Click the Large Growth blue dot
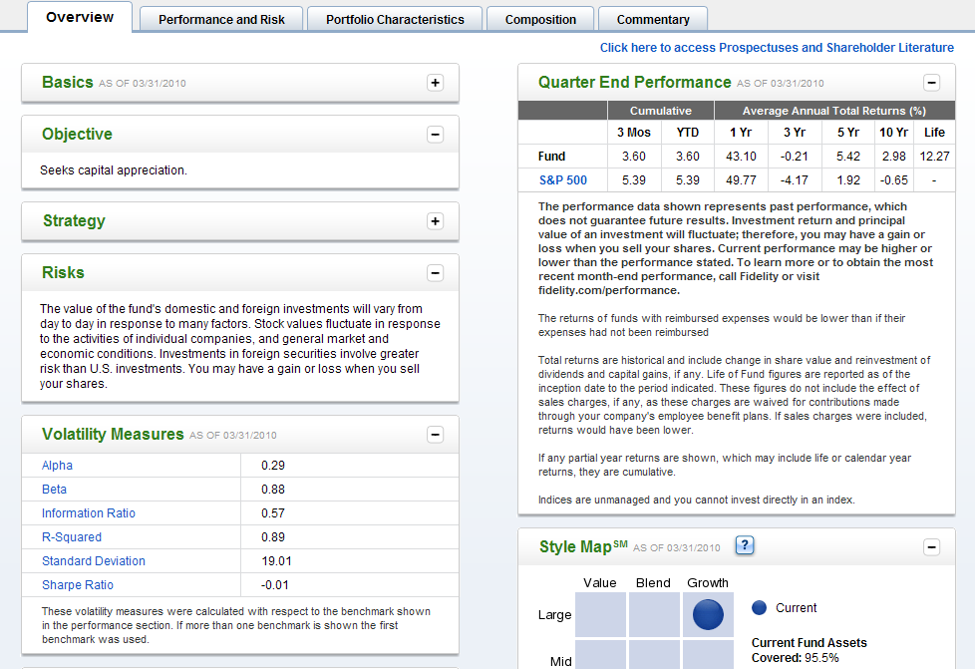 tap(708, 614)
